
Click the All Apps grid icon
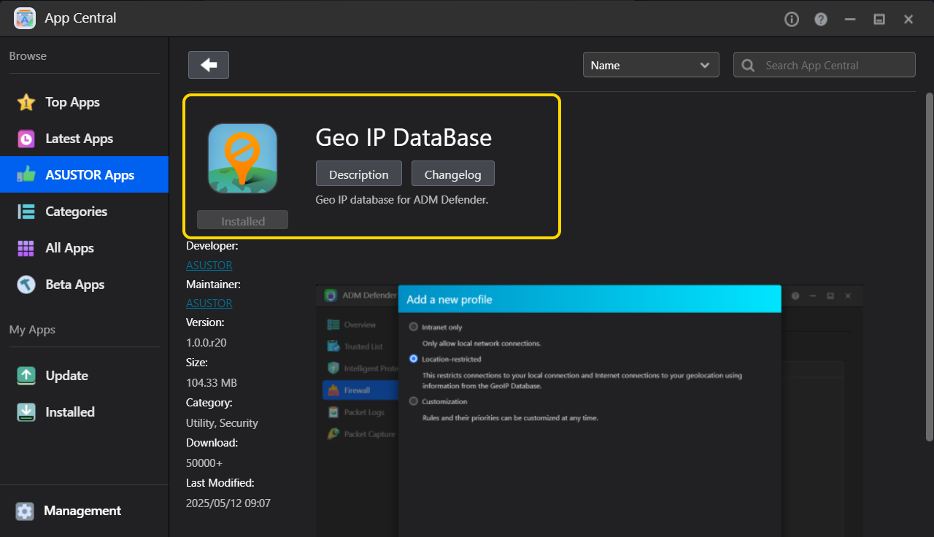(26, 248)
